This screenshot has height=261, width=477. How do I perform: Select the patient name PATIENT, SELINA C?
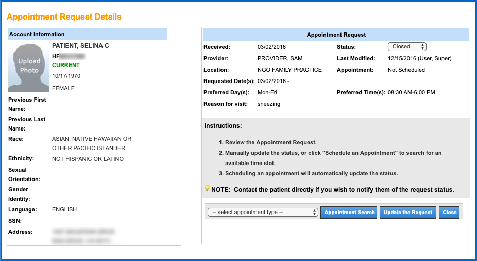click(x=80, y=46)
